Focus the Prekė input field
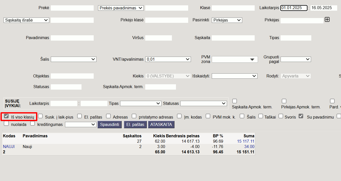The height and width of the screenshot is (181, 341). click(72, 8)
